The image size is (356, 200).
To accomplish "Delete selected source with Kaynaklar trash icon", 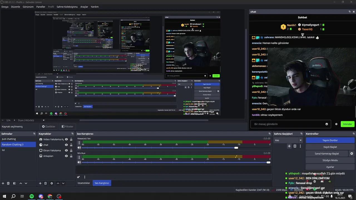I will click(x=46, y=183).
